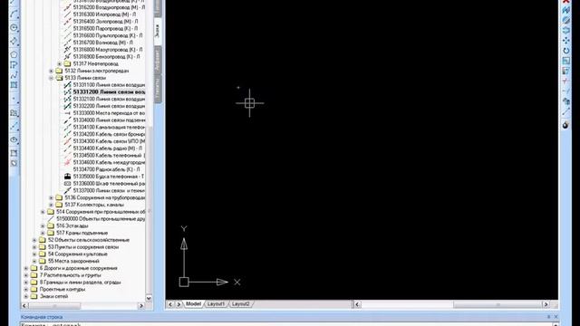The width and height of the screenshot is (580, 326).
Task: Close the Командная строка panel
Action: pyautogui.click(x=556, y=317)
